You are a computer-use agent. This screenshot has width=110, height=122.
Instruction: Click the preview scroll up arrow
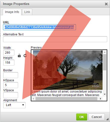(x=105, y=52)
